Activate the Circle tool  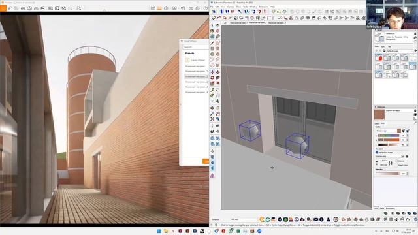point(212,54)
